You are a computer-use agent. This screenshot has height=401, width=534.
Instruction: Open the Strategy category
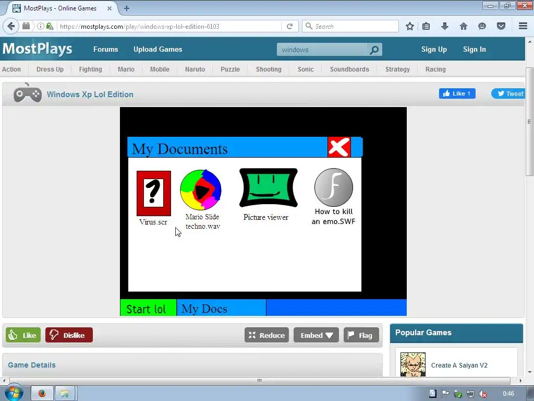(397, 69)
